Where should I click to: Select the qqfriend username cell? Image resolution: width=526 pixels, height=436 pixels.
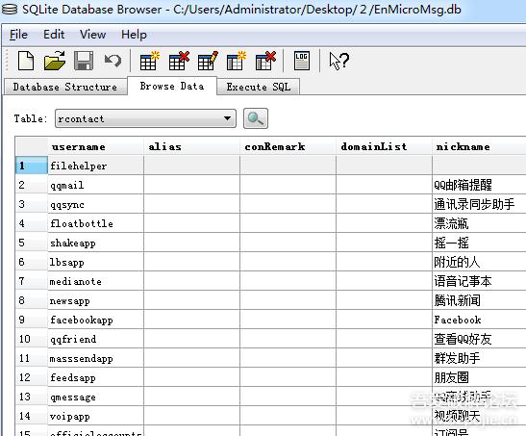tap(95, 339)
